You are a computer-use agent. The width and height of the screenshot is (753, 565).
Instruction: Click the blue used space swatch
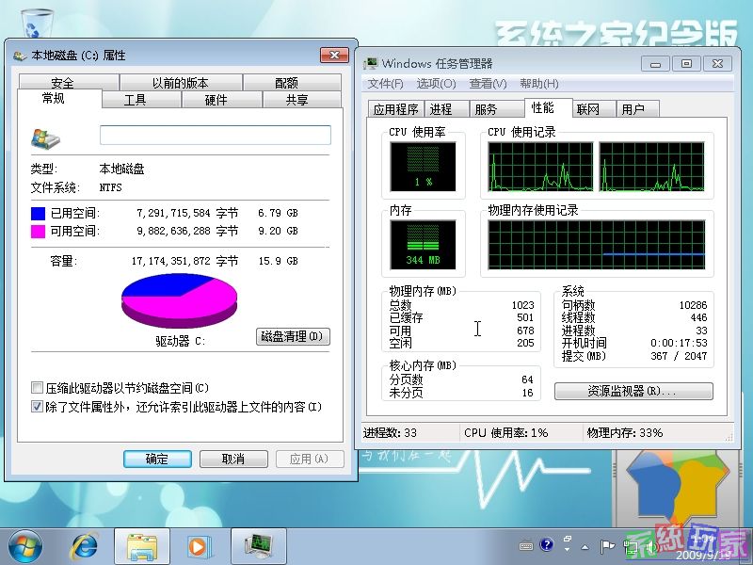(x=38, y=214)
